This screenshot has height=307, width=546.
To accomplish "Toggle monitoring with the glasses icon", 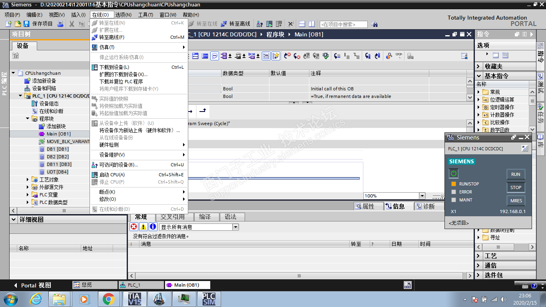I will tap(399, 56).
